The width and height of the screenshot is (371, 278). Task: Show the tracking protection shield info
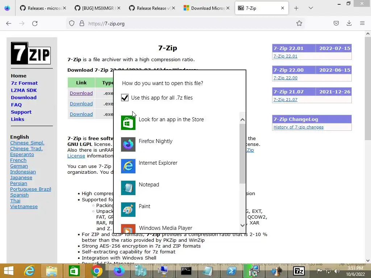click(72, 24)
